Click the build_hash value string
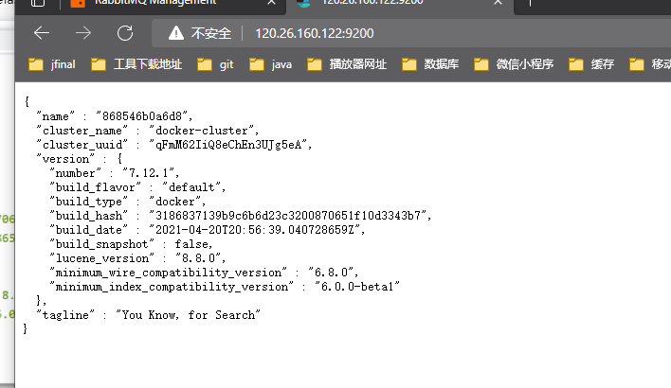 pyautogui.click(x=287, y=216)
